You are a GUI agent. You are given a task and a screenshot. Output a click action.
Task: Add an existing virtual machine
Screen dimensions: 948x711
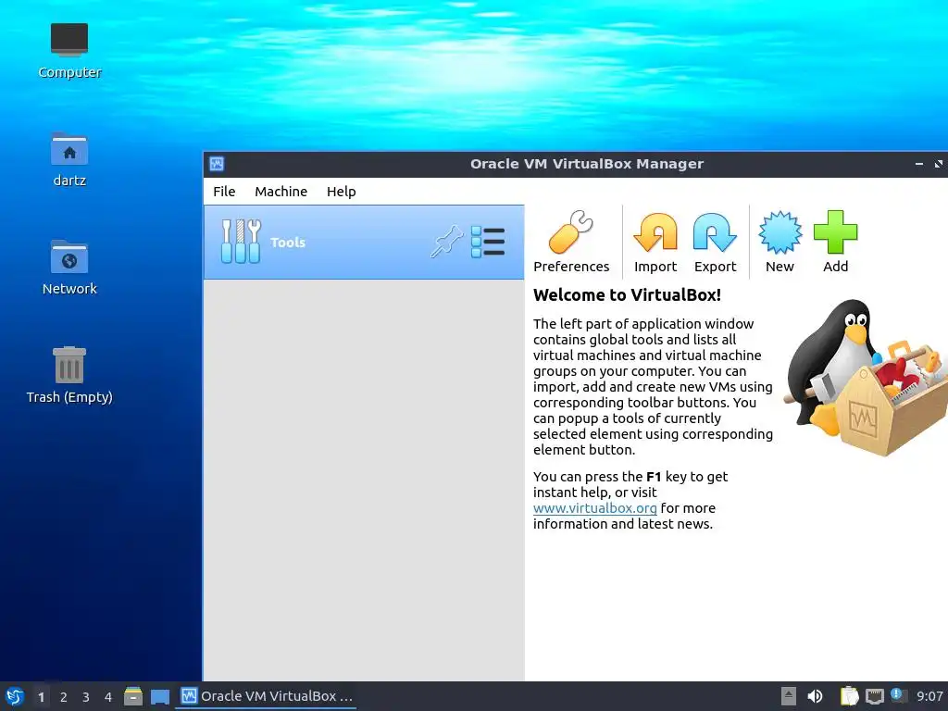coord(835,243)
